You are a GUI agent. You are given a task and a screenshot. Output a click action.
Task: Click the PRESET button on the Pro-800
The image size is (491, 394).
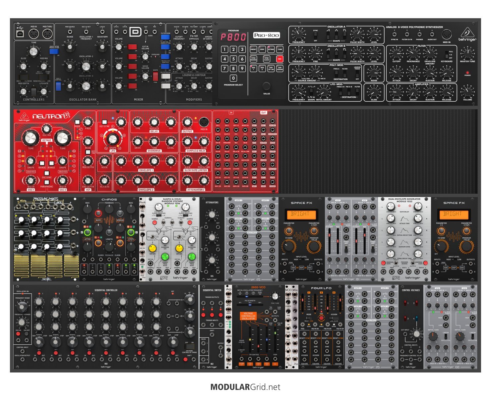[253, 49]
